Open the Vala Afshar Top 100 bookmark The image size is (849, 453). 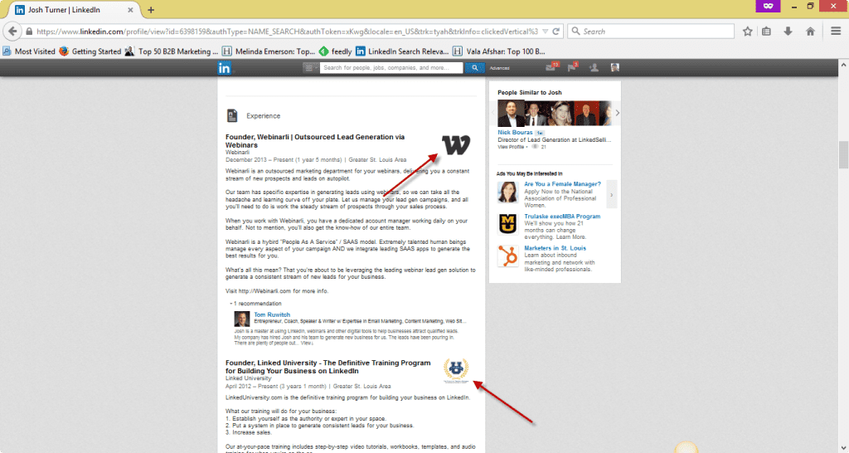click(x=498, y=51)
